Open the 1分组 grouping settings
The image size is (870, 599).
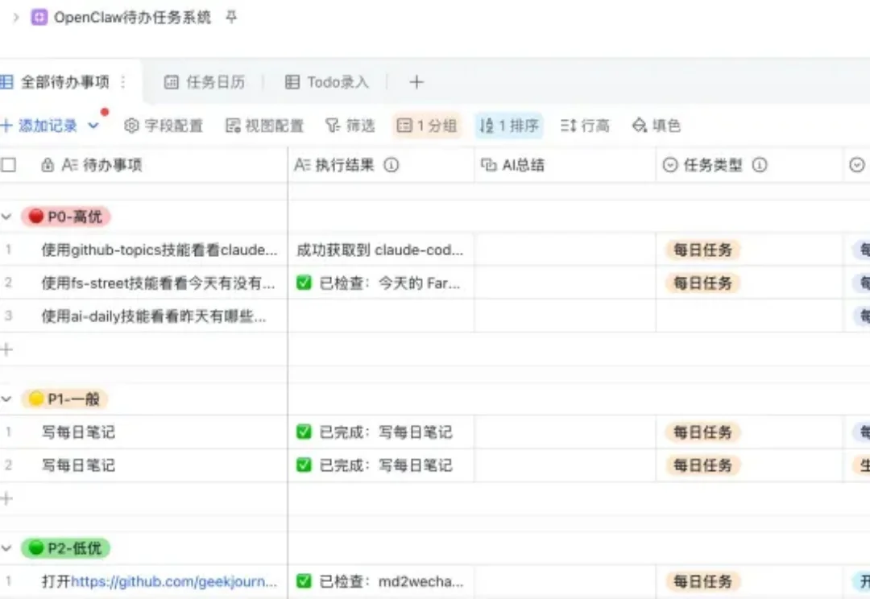coord(427,125)
